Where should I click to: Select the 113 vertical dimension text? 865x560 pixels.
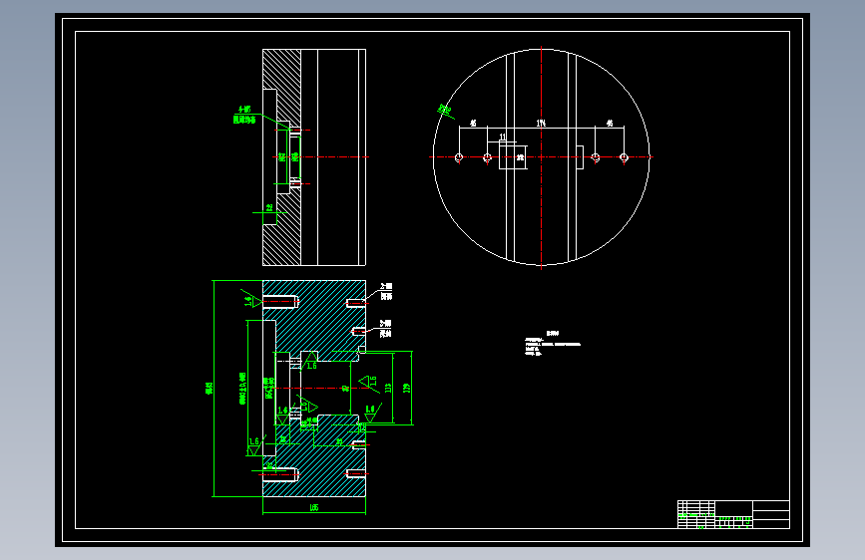tap(388, 388)
